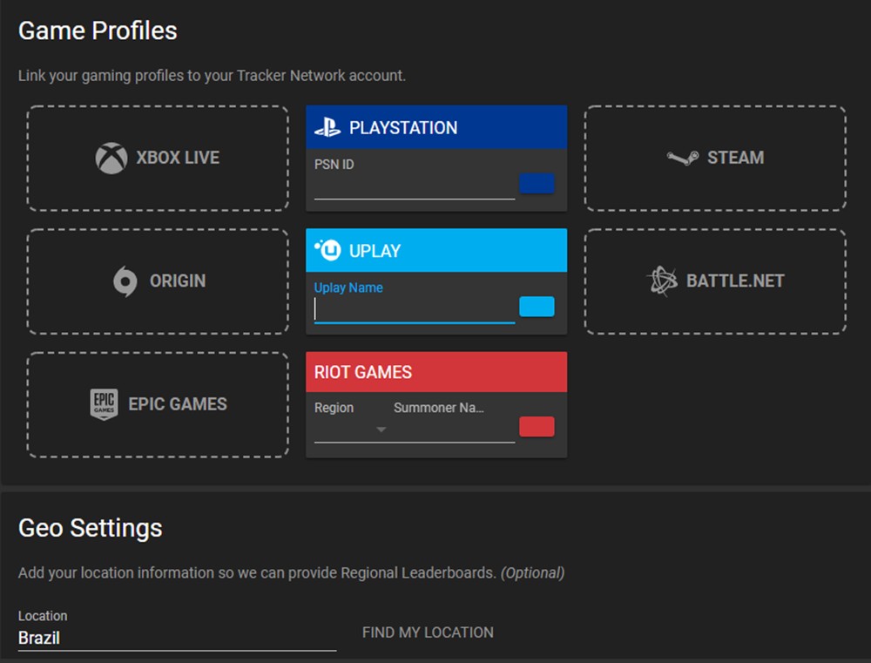Click the blue PlayStation link button
Viewport: 871px width, 663px height.
click(x=537, y=183)
